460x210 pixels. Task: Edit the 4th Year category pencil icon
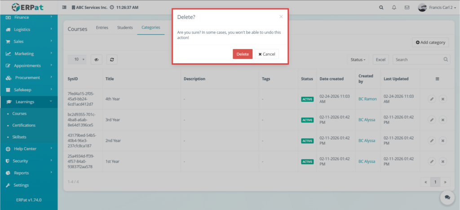[x=431, y=99]
